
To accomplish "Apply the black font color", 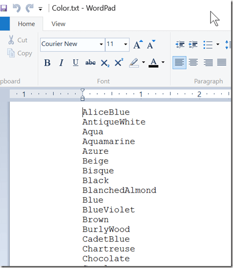I will pyautogui.click(x=153, y=63).
